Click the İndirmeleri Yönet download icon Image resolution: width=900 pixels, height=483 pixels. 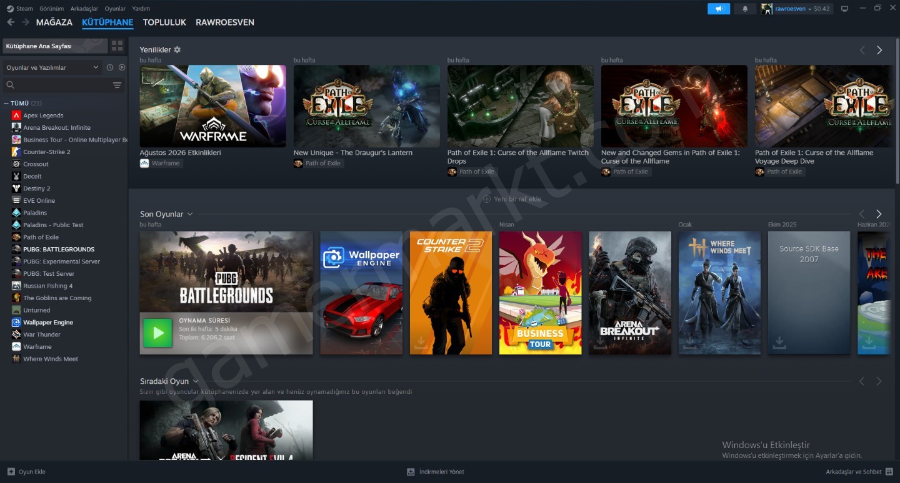tap(411, 472)
